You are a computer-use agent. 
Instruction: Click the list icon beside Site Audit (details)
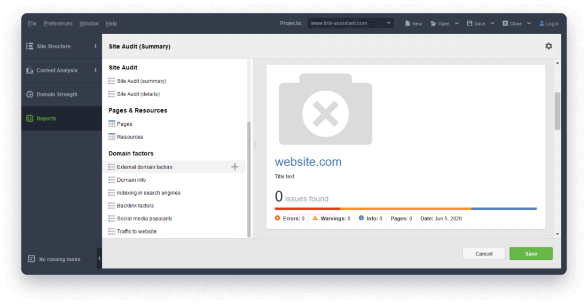[x=112, y=93]
